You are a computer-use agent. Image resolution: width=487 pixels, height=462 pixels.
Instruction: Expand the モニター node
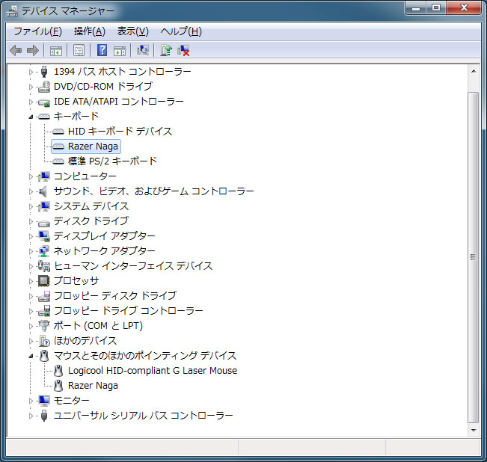click(31, 401)
